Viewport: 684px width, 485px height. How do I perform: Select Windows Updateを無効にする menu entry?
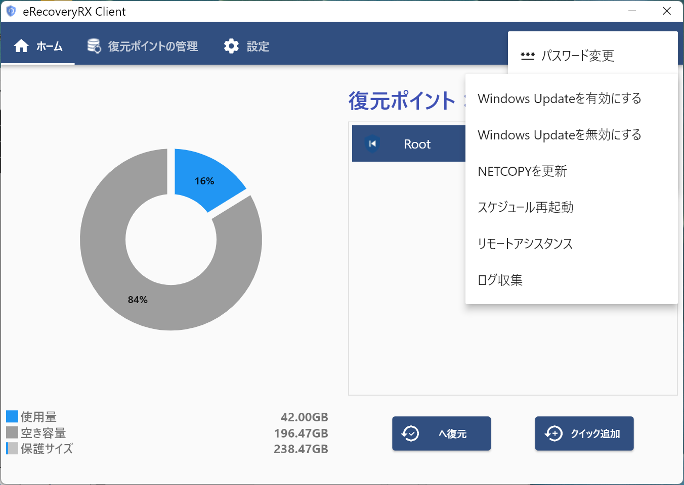(x=559, y=135)
